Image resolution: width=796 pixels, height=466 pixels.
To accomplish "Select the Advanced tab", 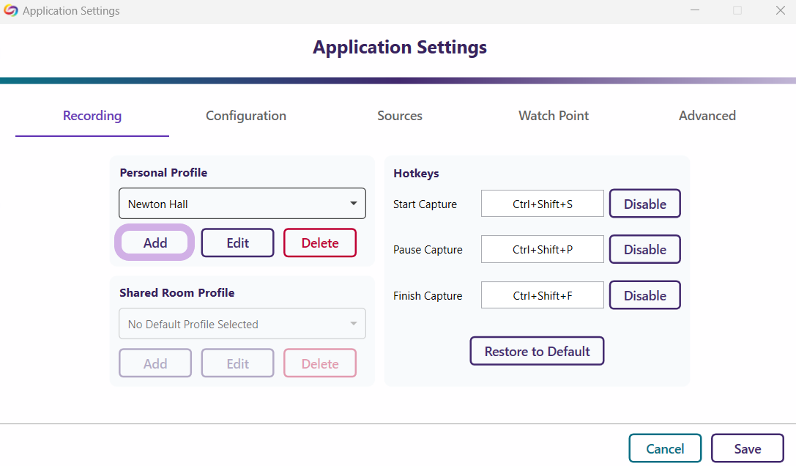I will 707,116.
